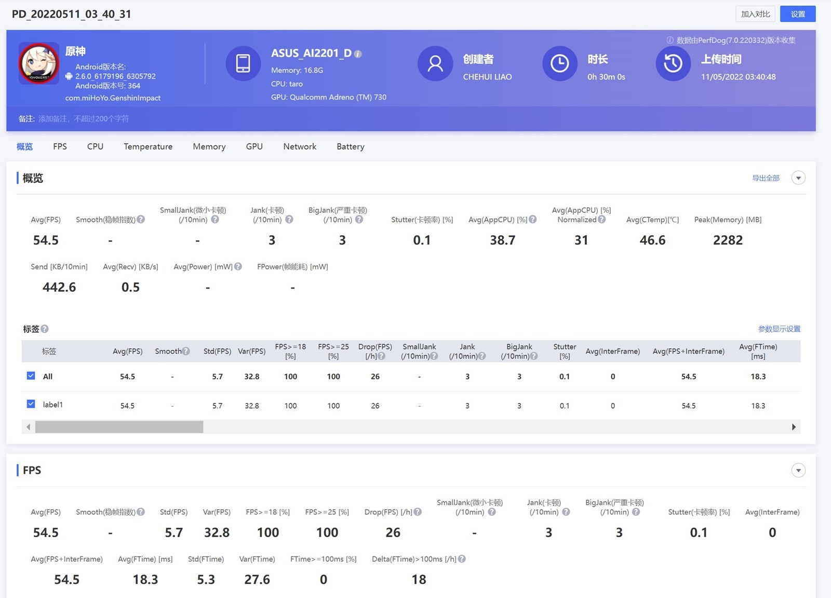This screenshot has width=831, height=598.
Task: Click help icon beside Smooth column header
Action: (186, 351)
